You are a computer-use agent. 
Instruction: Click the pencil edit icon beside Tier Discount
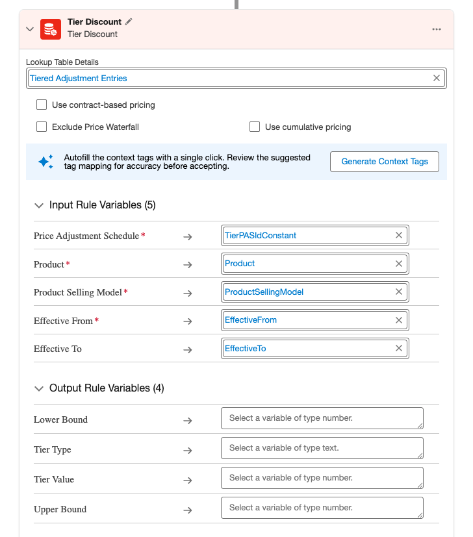(129, 21)
